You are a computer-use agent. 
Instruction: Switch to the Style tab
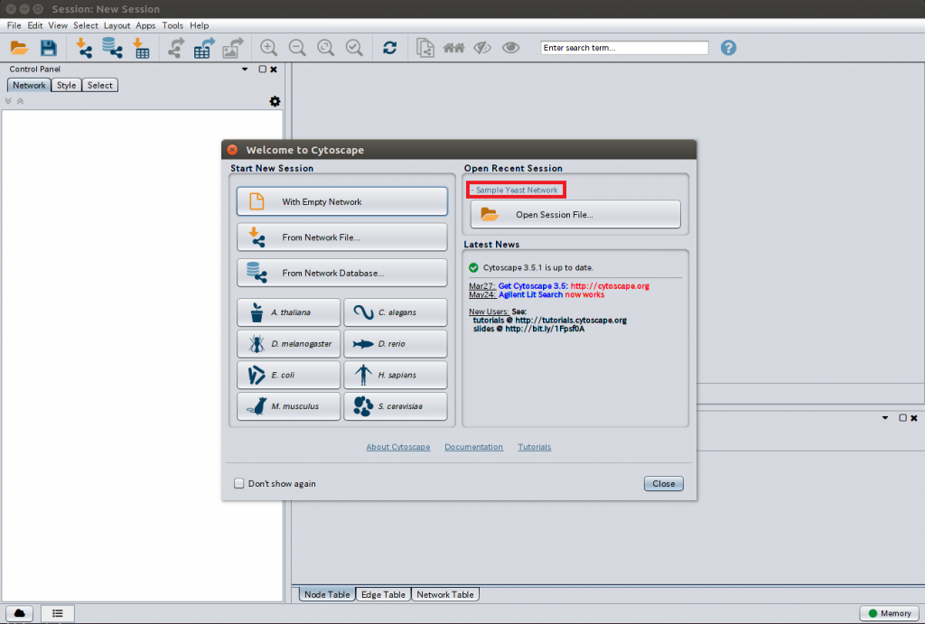pos(66,85)
